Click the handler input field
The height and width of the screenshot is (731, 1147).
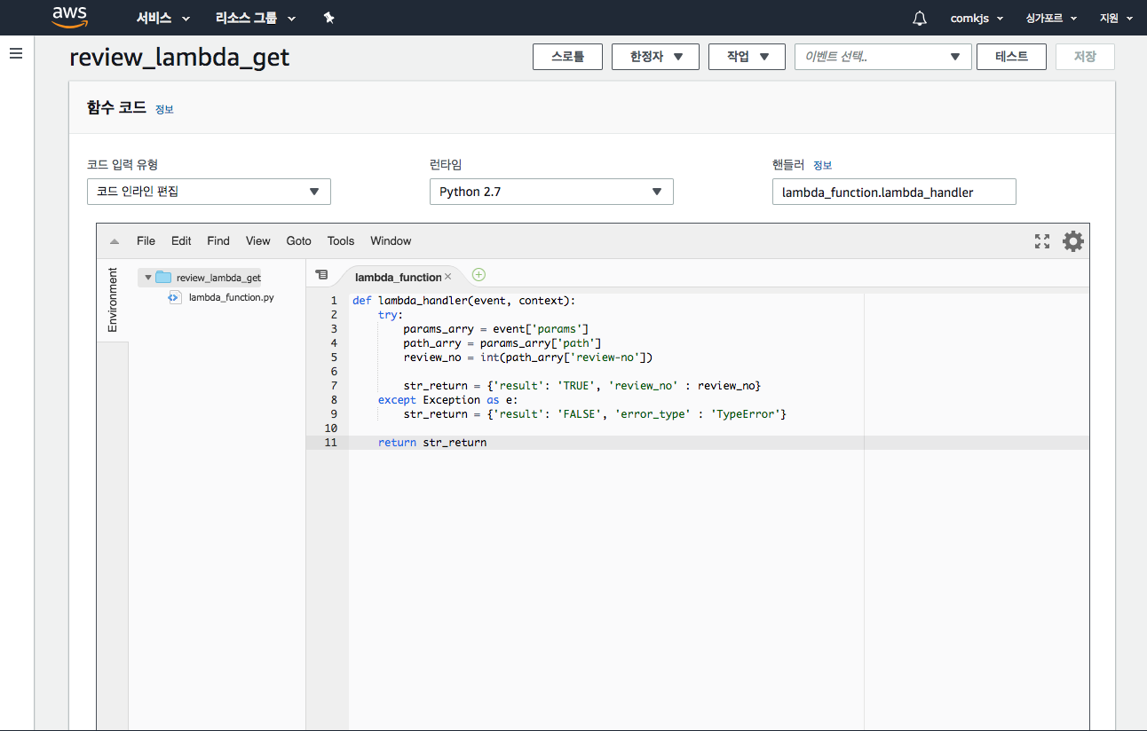893,193
